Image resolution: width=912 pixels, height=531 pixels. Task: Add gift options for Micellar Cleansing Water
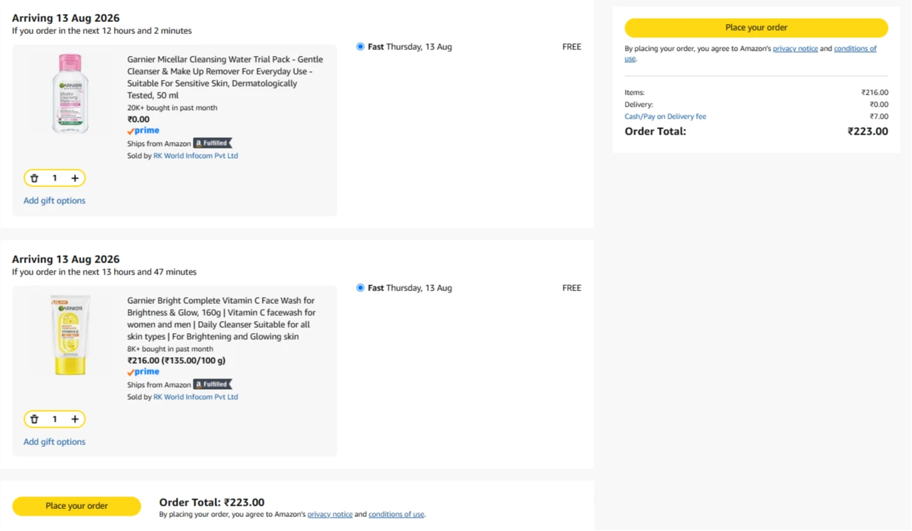(55, 201)
